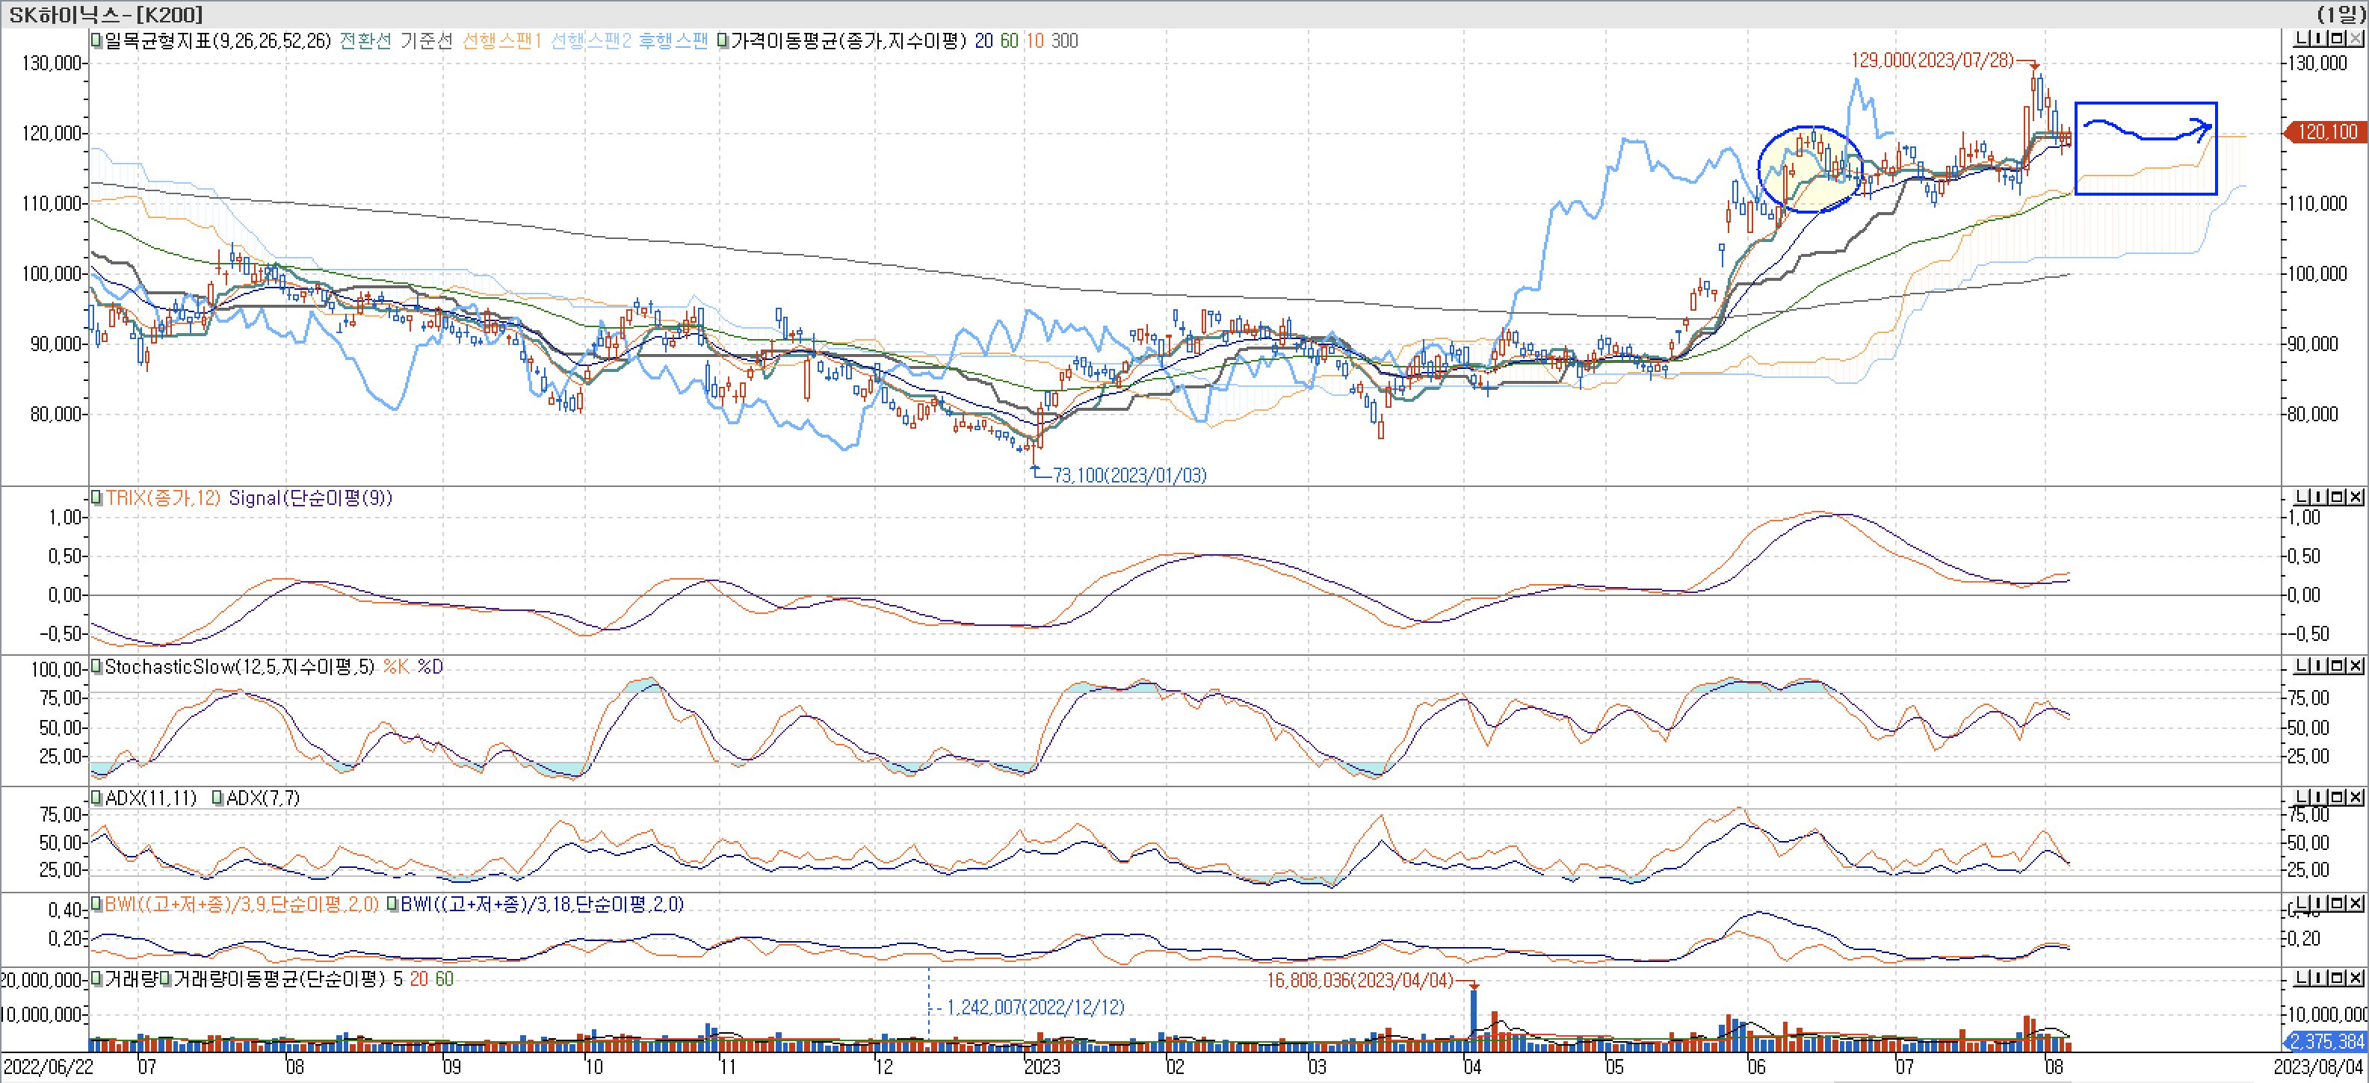Viewport: 2369px width, 1083px height.
Task: Maximize the main price chart pane
Action: pos(2337,39)
